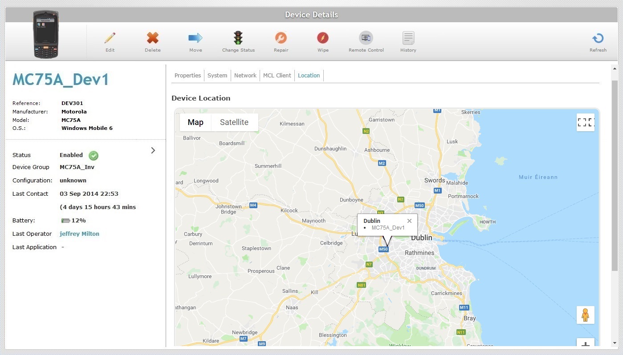Select the MCL Client tab
The height and width of the screenshot is (355, 623).
[x=277, y=76]
